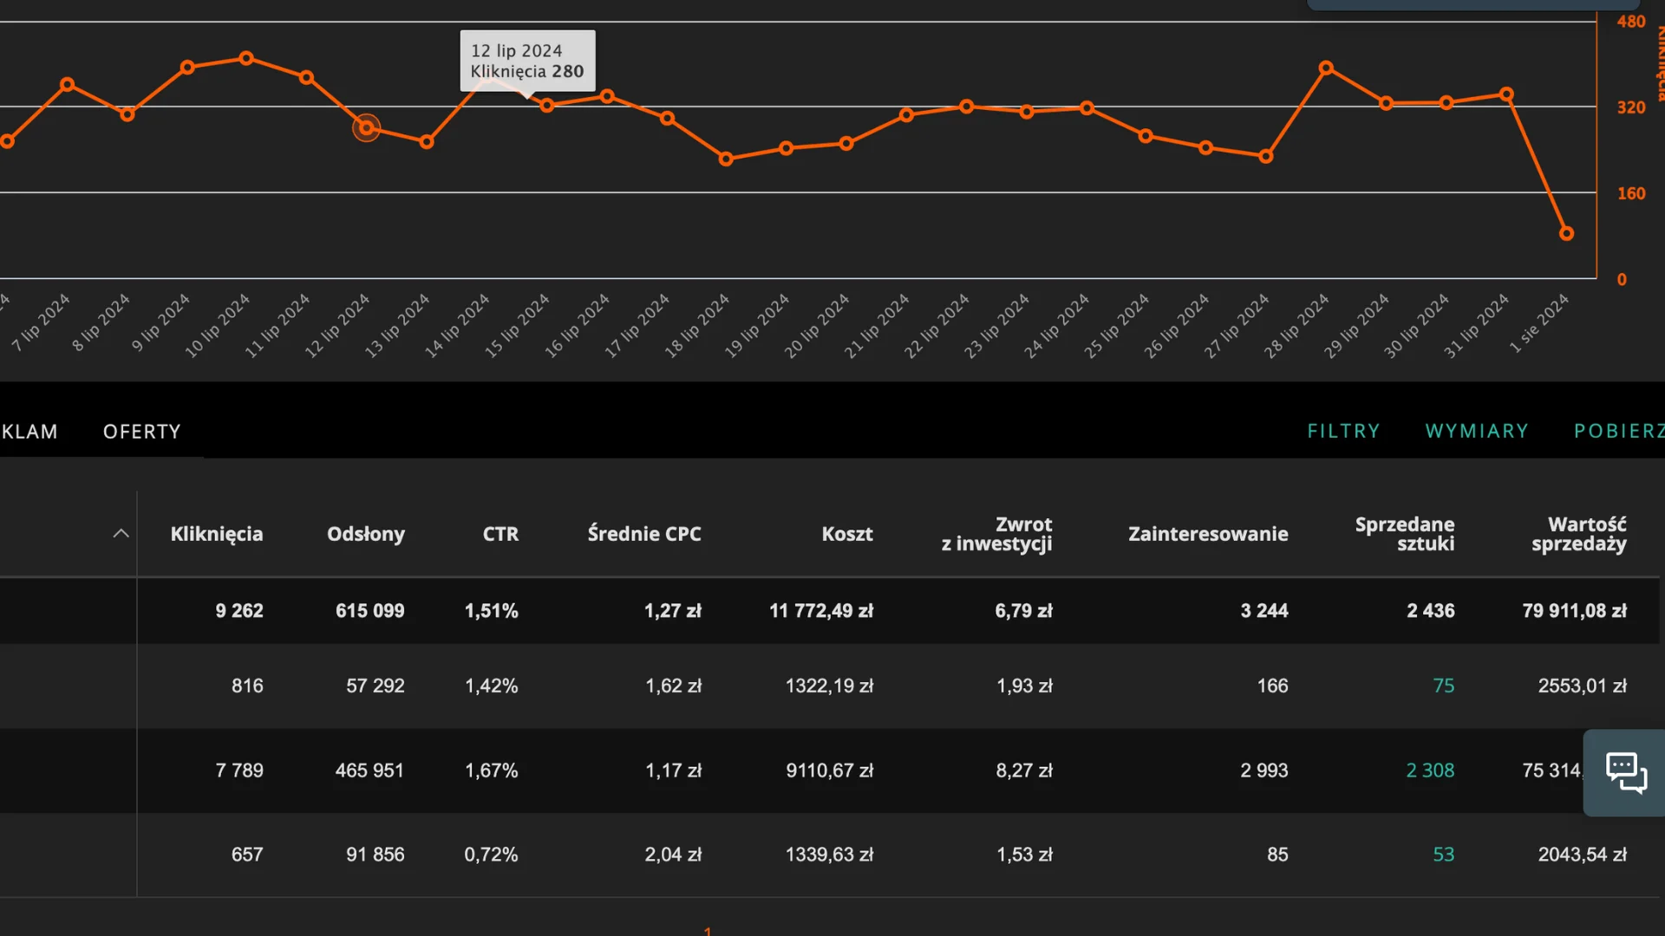
Task: Click the clicks value 657
Action: pyautogui.click(x=247, y=855)
